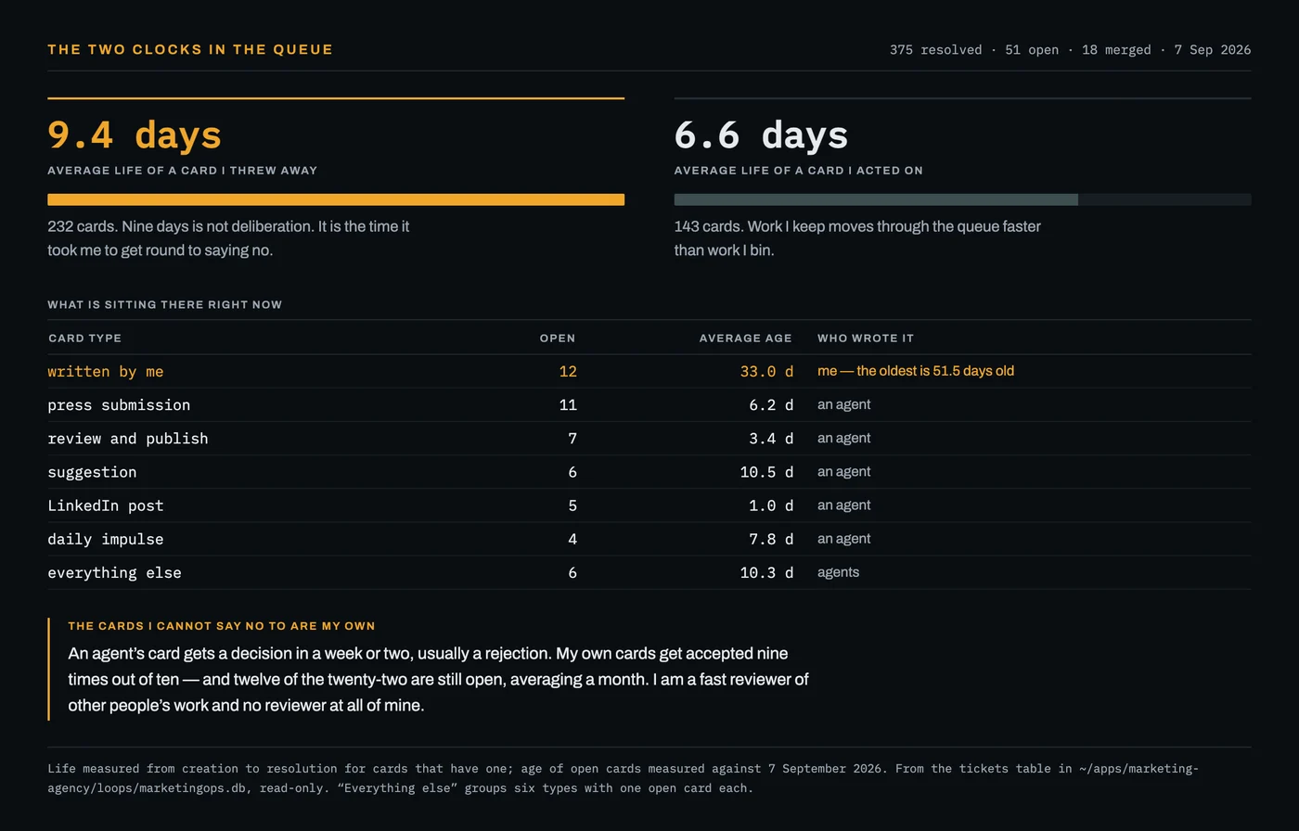Click the '375 resolved · 51 open' summary line
The height and width of the screenshot is (831, 1299).
1070,50
